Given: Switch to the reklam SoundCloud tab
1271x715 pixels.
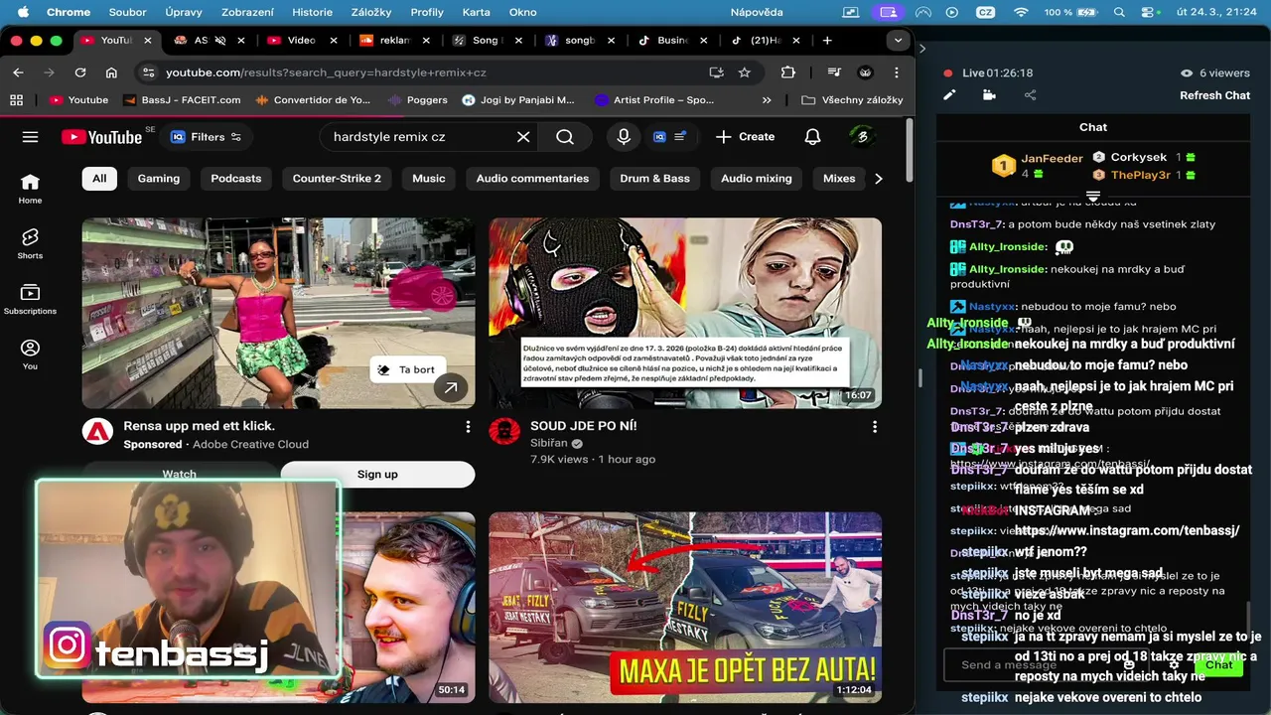Looking at the screenshot, I should [395, 41].
